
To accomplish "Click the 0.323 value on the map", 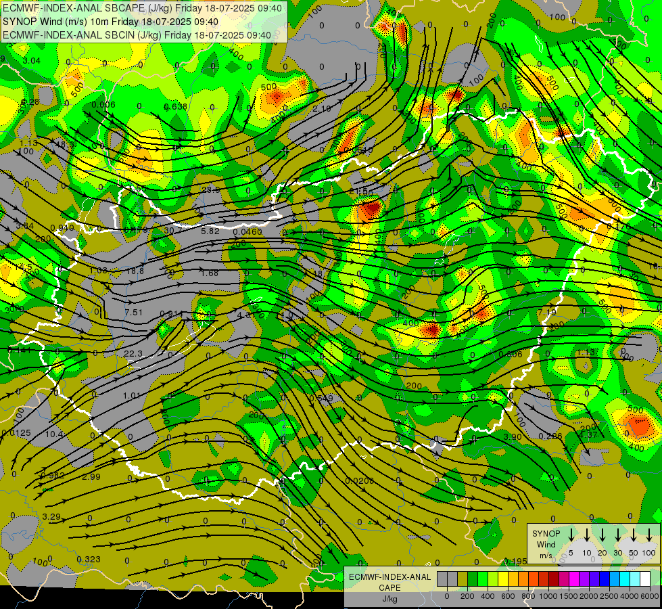I will [89, 559].
